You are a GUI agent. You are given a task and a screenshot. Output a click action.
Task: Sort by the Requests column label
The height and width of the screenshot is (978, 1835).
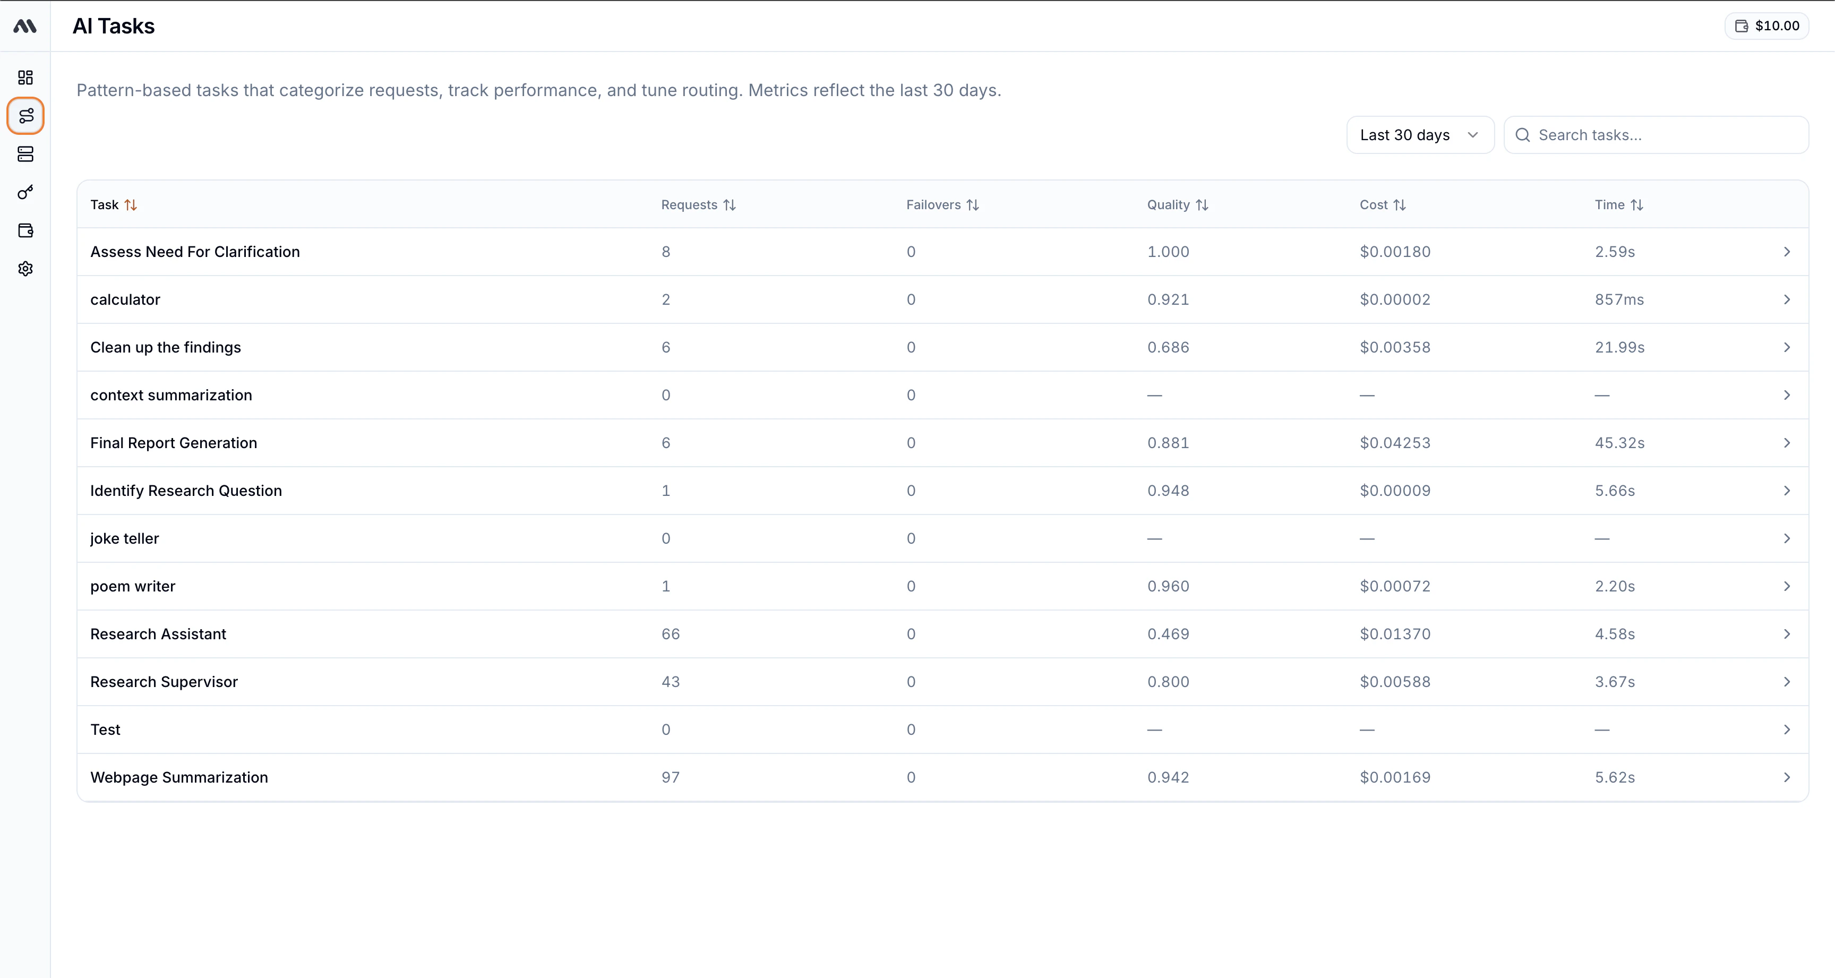point(689,204)
